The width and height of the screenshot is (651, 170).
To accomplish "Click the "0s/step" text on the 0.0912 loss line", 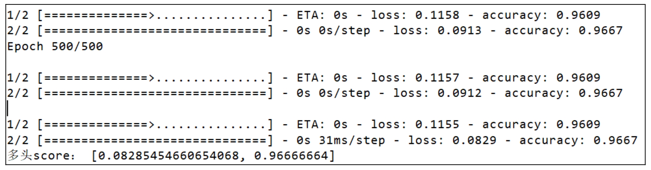I will pyautogui.click(x=344, y=93).
